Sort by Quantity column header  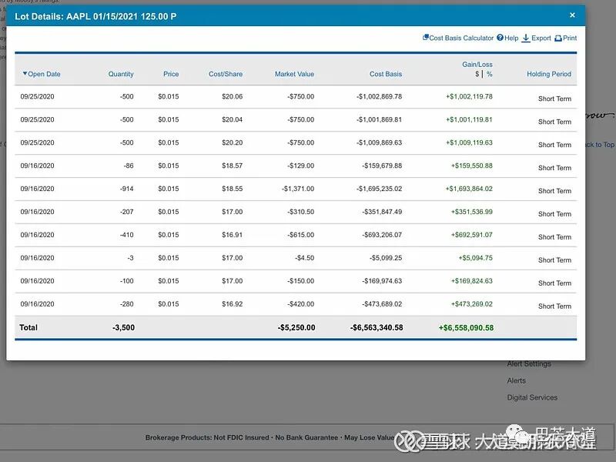click(121, 74)
